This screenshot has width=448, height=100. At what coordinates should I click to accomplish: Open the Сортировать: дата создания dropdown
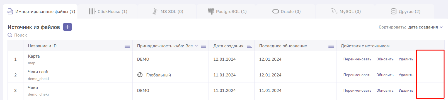410,27
